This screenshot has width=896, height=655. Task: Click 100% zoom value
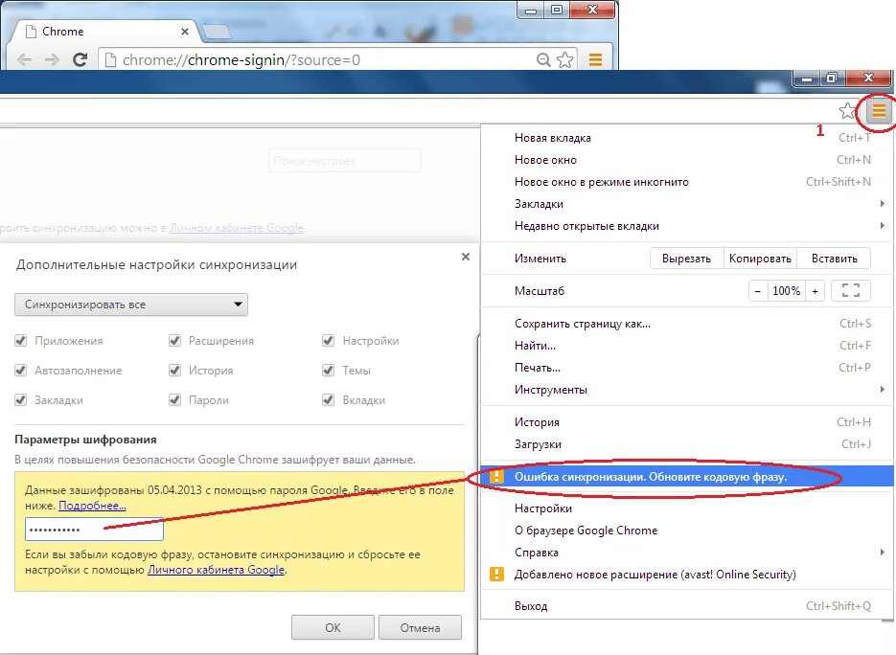pyautogui.click(x=787, y=291)
